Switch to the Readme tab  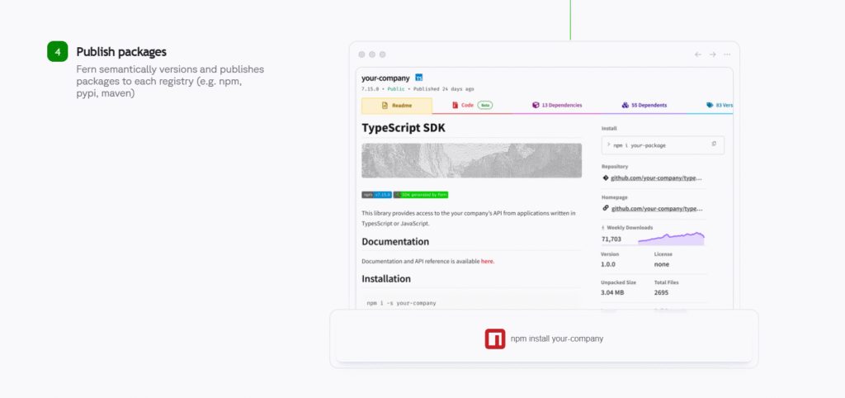(x=396, y=106)
